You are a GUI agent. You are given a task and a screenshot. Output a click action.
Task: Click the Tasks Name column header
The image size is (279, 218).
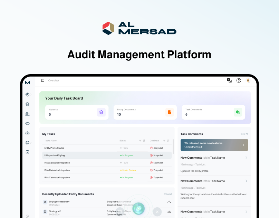click(50, 141)
